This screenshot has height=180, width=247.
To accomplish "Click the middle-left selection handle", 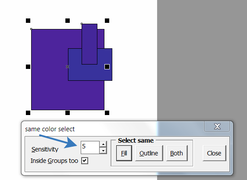I will 28,67.
